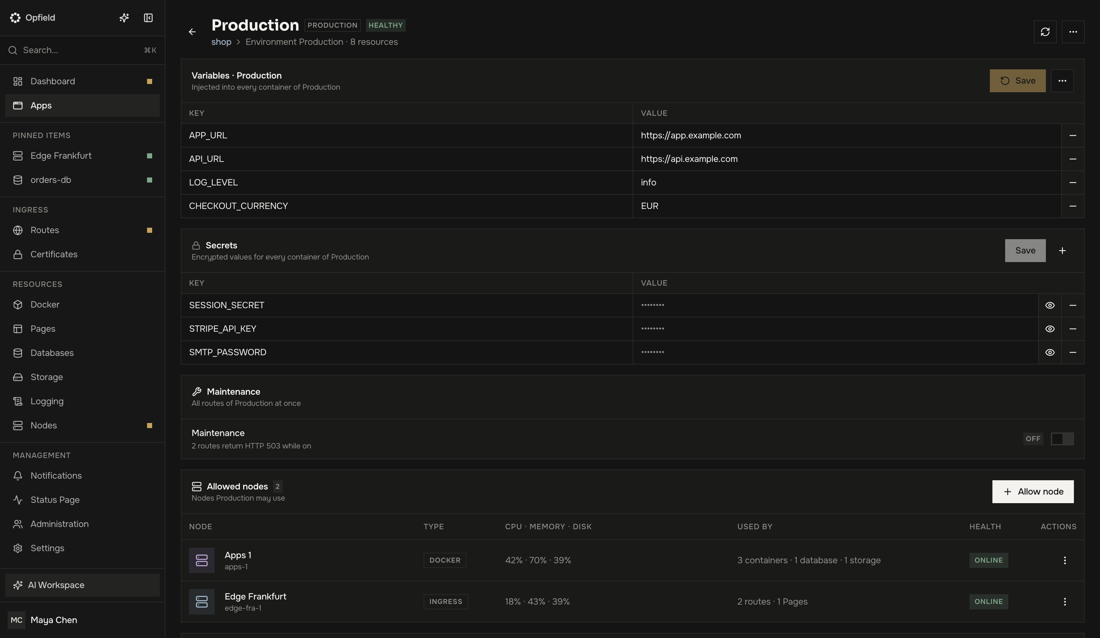Refresh the Production environment
The image size is (1100, 638).
click(x=1045, y=32)
